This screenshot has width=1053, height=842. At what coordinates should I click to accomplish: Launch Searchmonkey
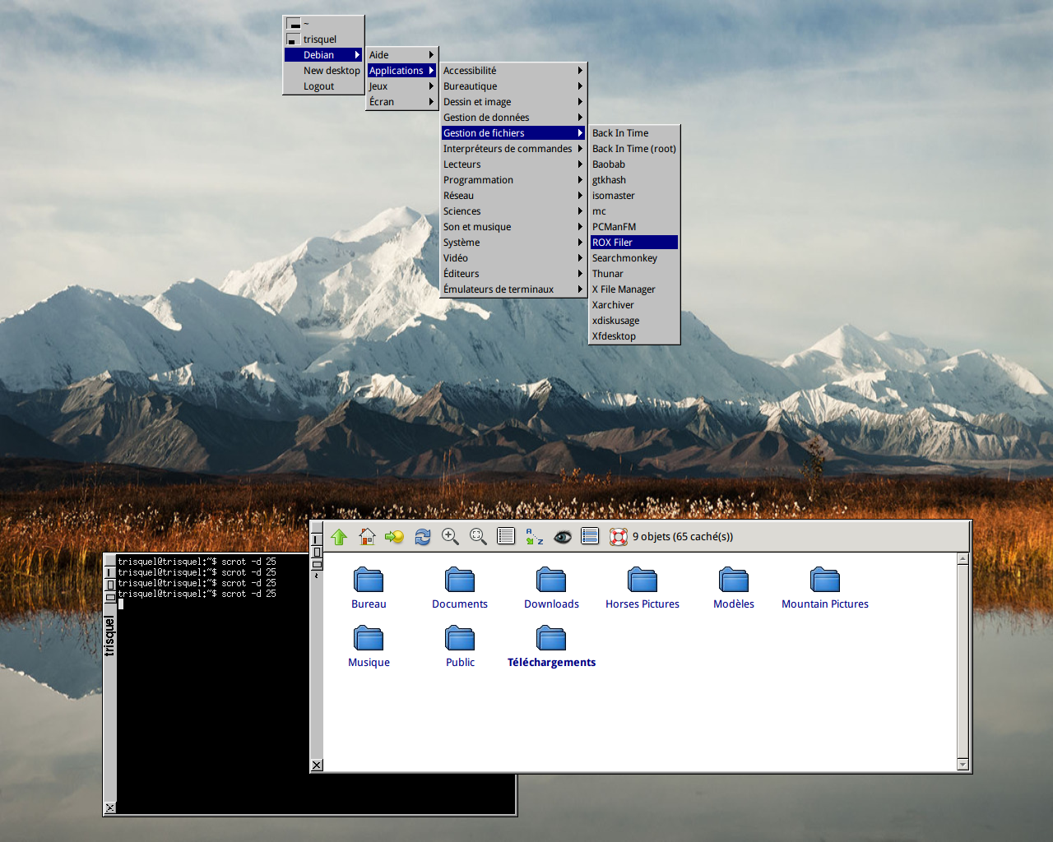[x=634, y=258]
